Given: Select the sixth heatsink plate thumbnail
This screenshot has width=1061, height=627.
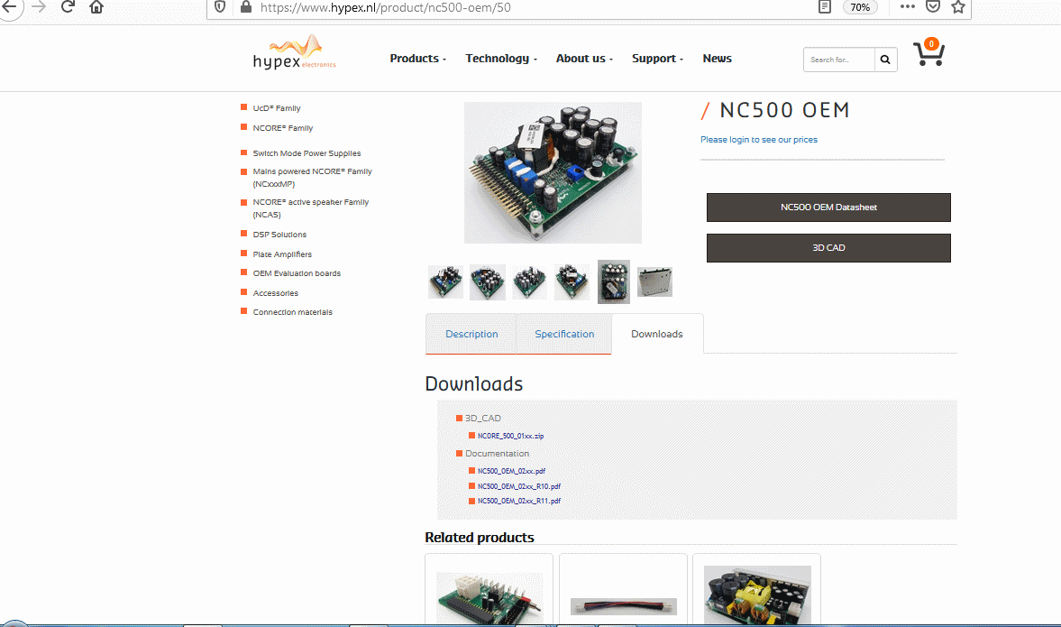Looking at the screenshot, I should 655,281.
